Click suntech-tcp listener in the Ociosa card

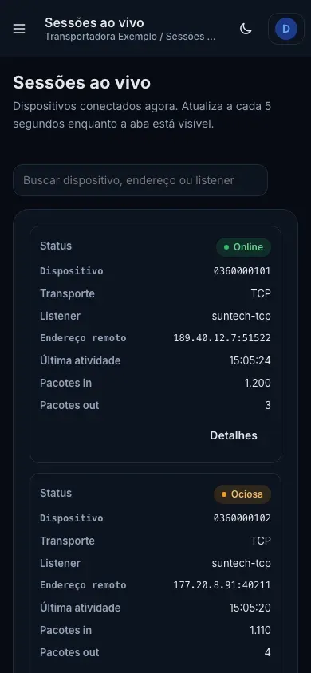point(242,564)
